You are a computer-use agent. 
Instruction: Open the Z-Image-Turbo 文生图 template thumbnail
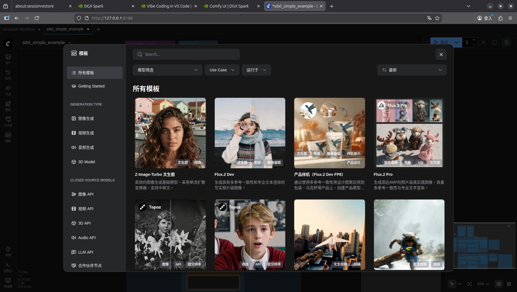coord(170,133)
